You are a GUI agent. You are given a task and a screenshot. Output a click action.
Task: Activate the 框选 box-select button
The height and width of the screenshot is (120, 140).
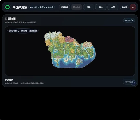pos(101,7)
